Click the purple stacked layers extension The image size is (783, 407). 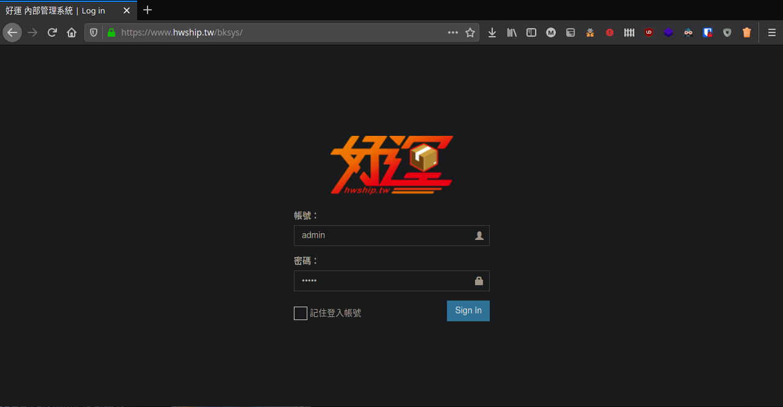coord(669,32)
